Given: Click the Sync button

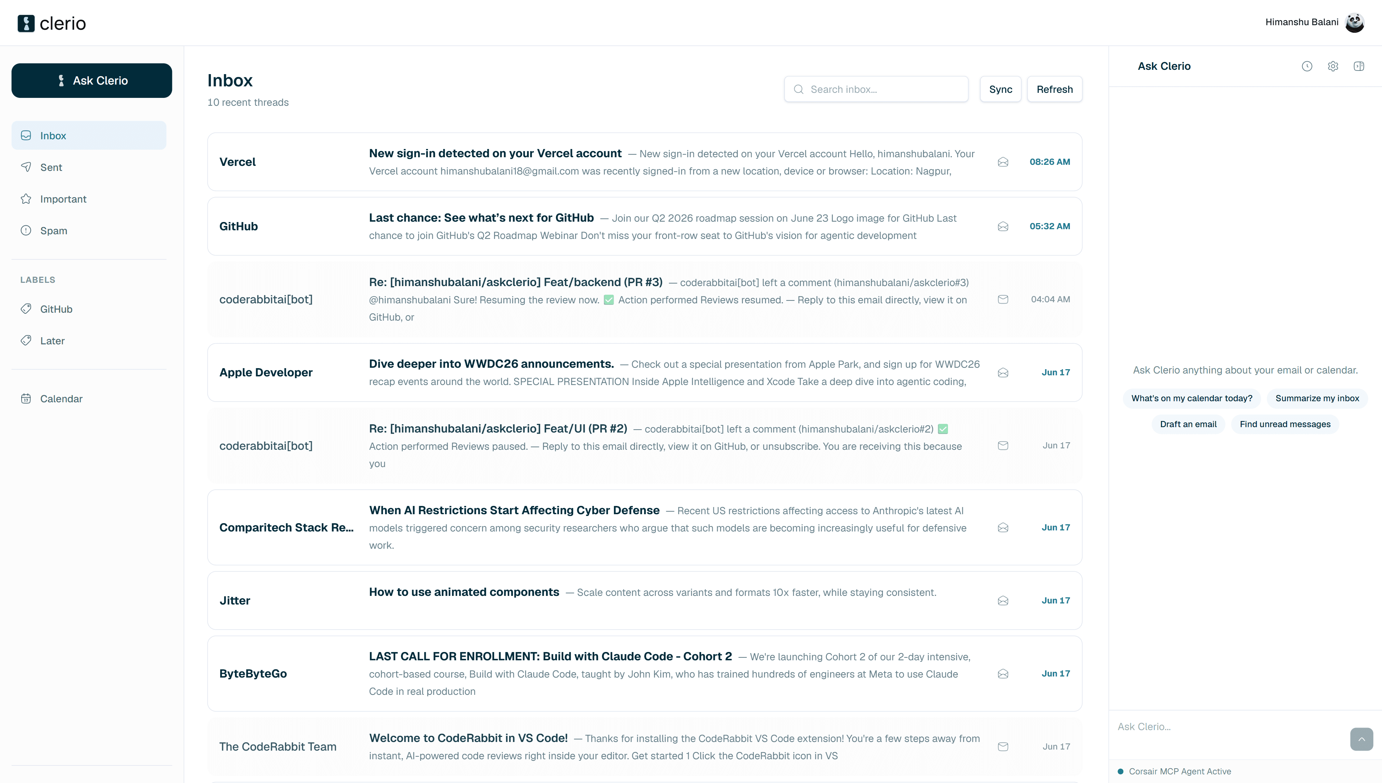Looking at the screenshot, I should click(x=1000, y=89).
